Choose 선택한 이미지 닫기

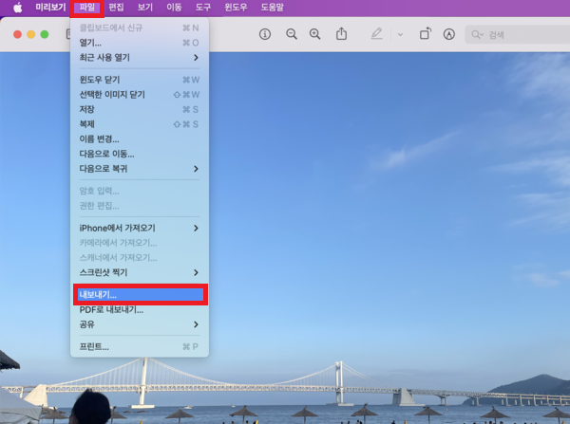(x=140, y=95)
